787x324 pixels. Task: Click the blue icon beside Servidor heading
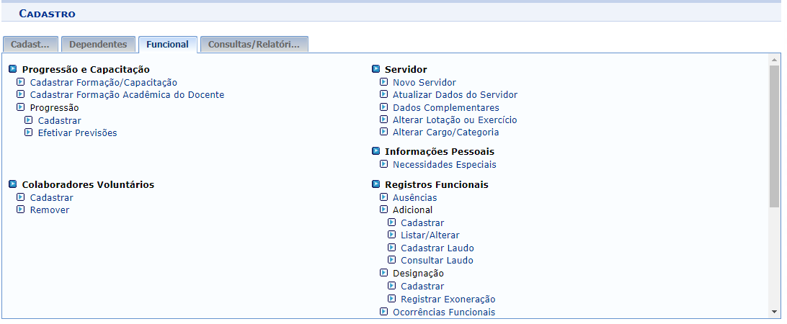click(376, 70)
